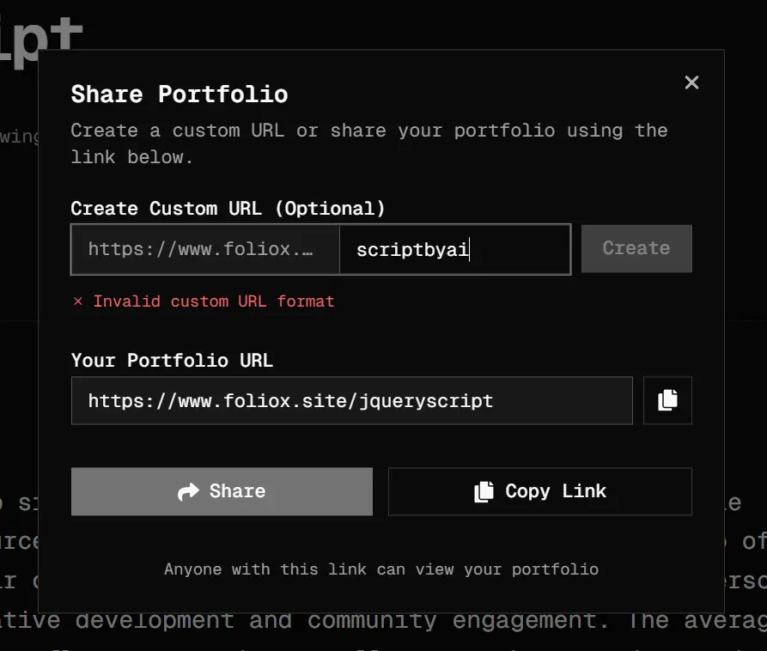Click the Copy Link button
This screenshot has width=767, height=651.
click(x=539, y=490)
